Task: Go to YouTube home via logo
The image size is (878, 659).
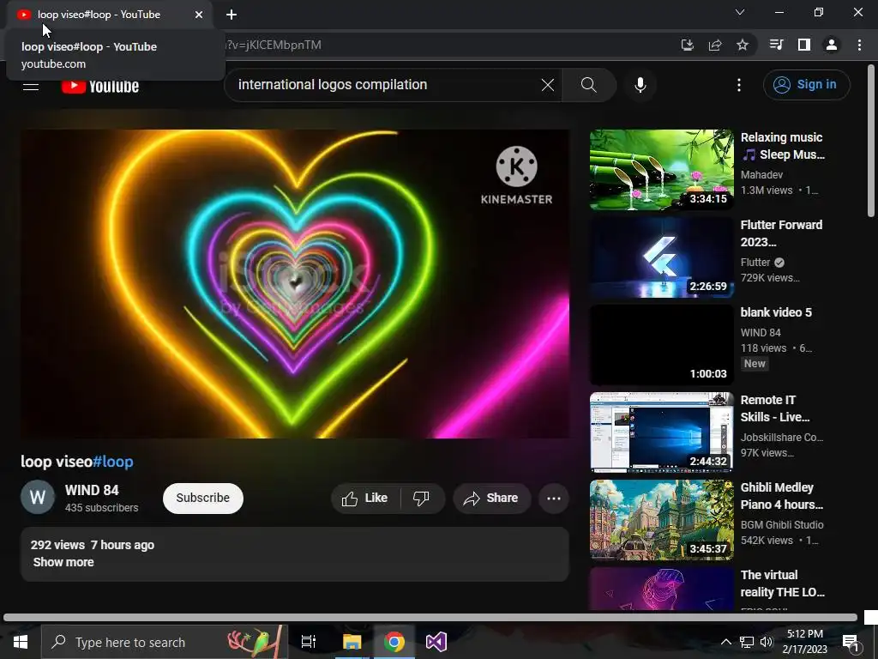Action: pyautogui.click(x=100, y=87)
